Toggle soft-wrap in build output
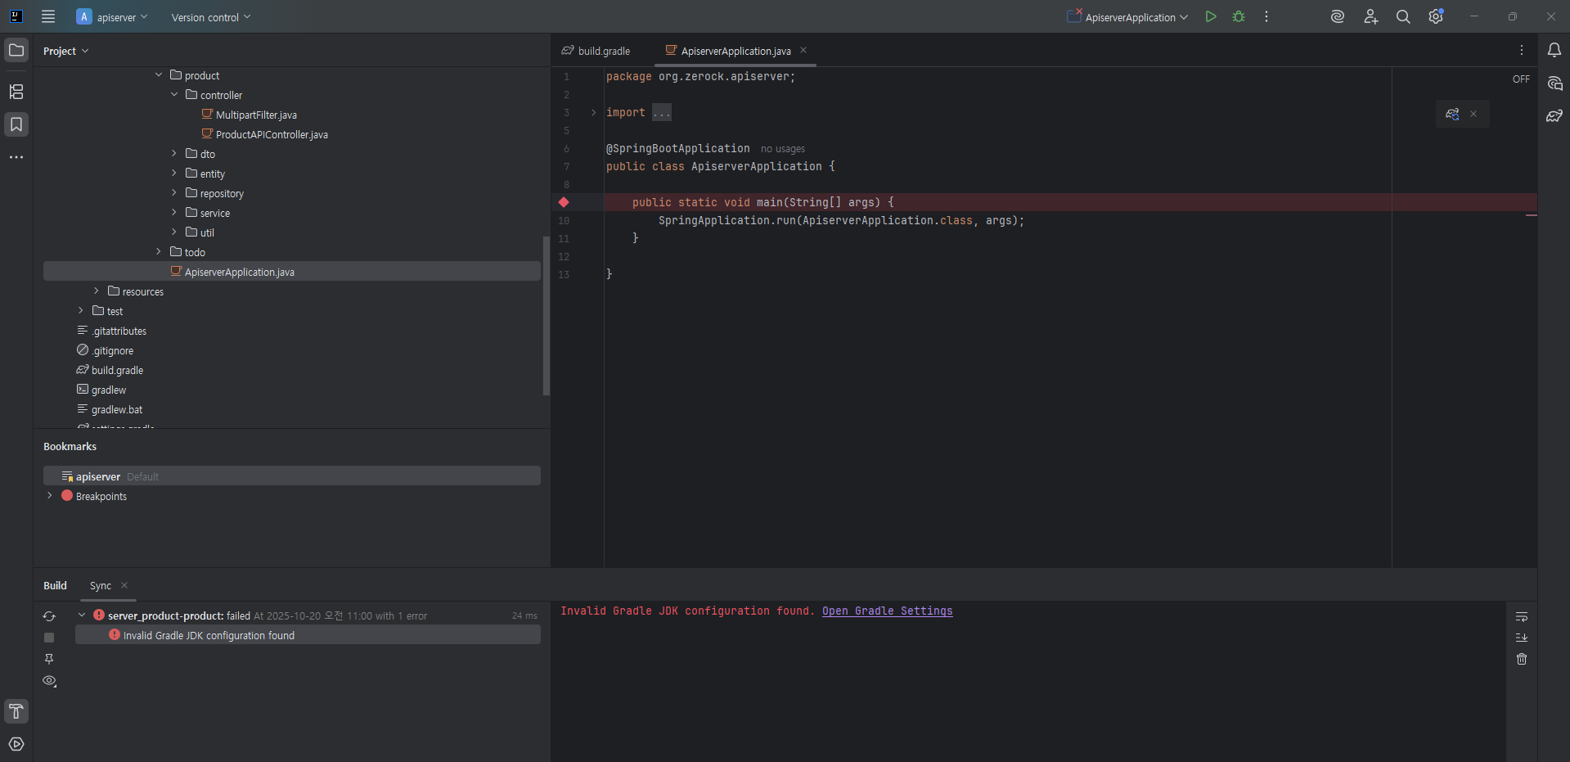This screenshot has height=762, width=1570. 1522,616
